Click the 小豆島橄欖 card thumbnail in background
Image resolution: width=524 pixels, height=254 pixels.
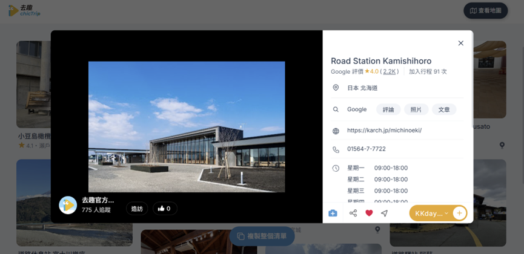pyautogui.click(x=33, y=85)
